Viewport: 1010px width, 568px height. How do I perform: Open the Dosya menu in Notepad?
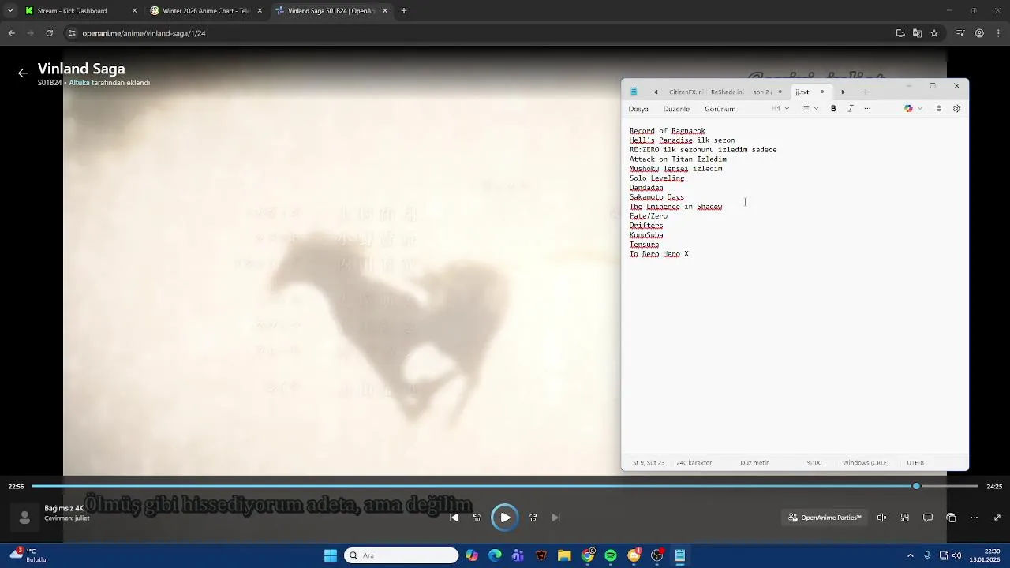coord(638,109)
